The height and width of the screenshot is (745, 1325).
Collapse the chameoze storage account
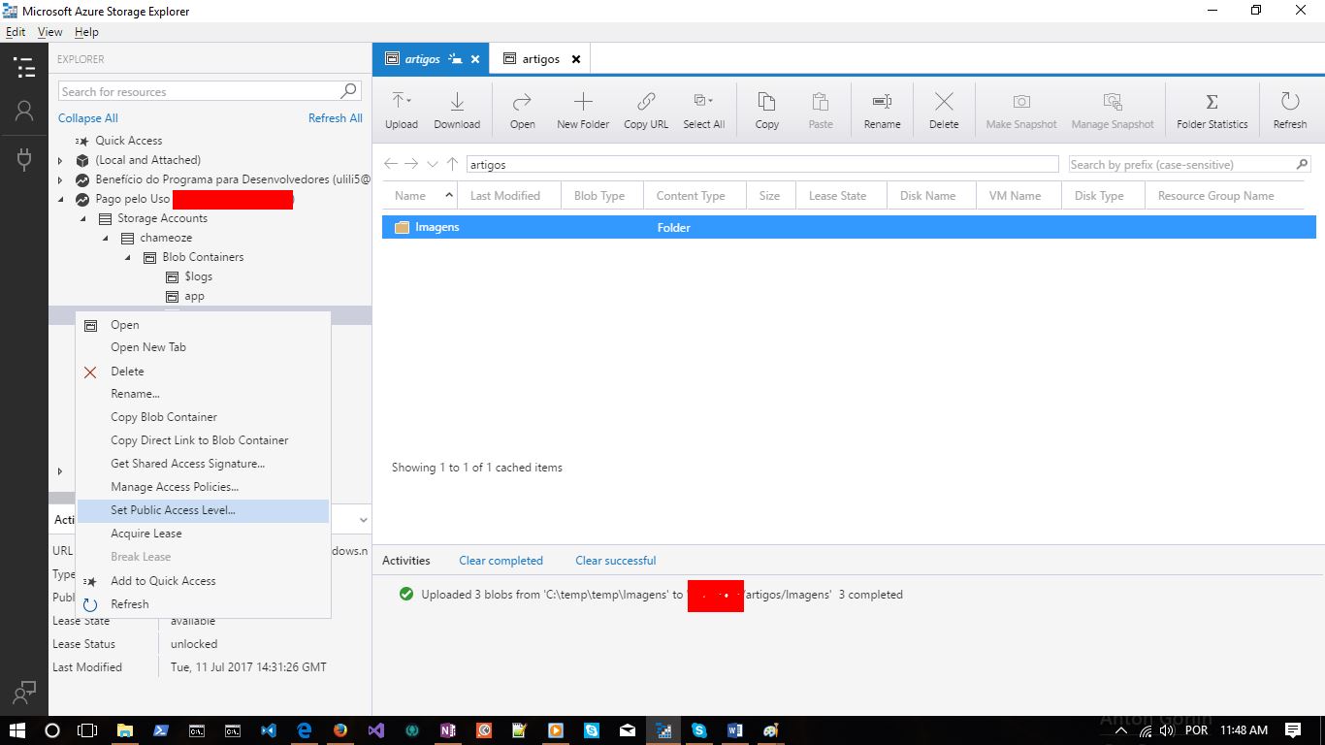click(105, 238)
